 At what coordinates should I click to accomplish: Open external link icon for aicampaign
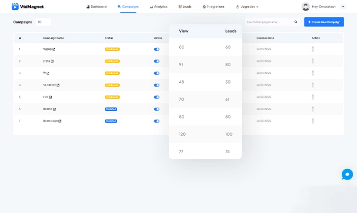[x=60, y=121]
